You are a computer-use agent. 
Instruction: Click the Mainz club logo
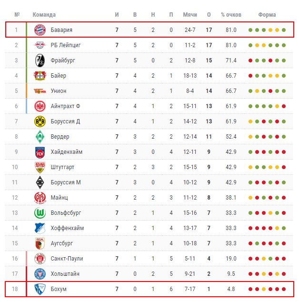40,198
